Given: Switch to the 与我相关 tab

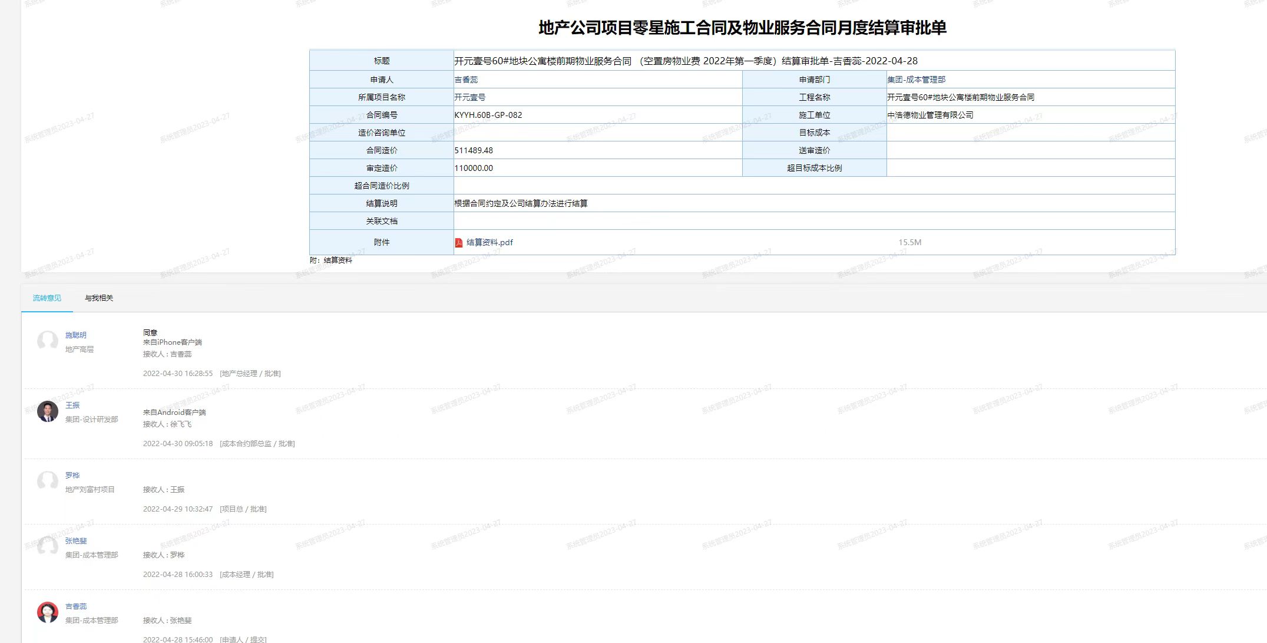Looking at the screenshot, I should [x=99, y=298].
